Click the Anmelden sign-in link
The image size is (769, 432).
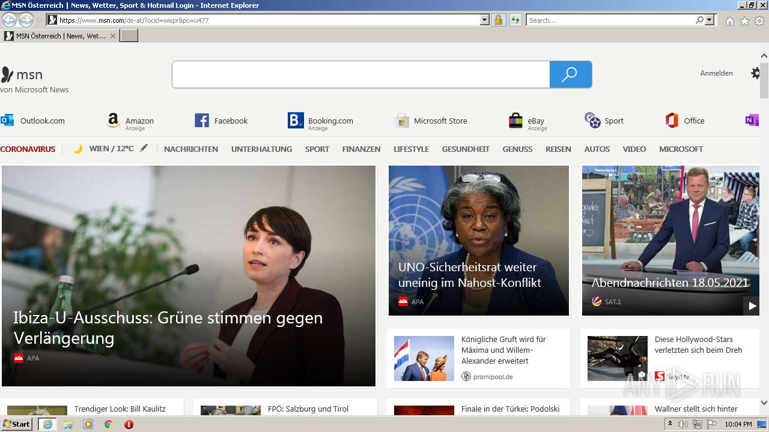click(x=716, y=73)
